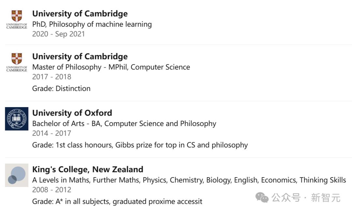Open King's College, New Zealand heading
Viewport: 352px width, 212px height.
[x=88, y=169]
